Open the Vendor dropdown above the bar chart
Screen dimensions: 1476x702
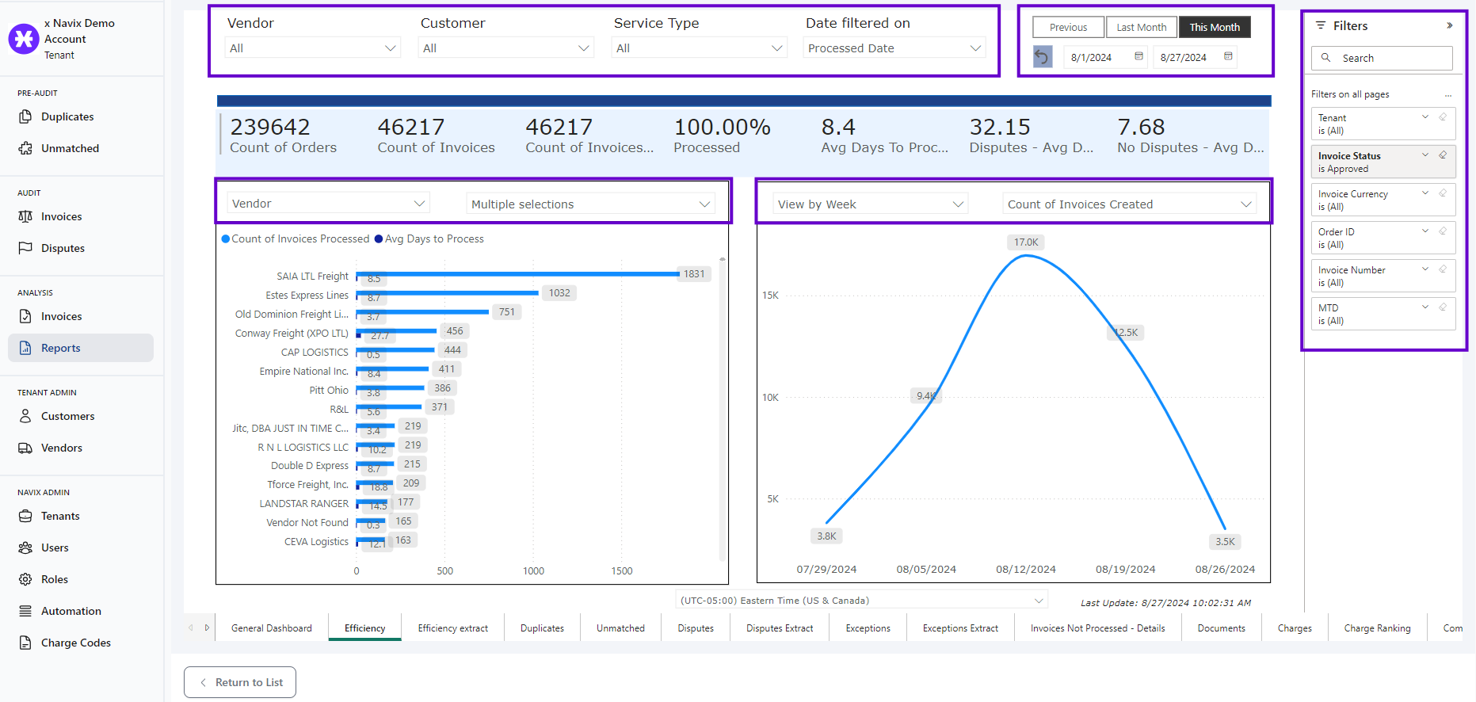click(x=329, y=204)
